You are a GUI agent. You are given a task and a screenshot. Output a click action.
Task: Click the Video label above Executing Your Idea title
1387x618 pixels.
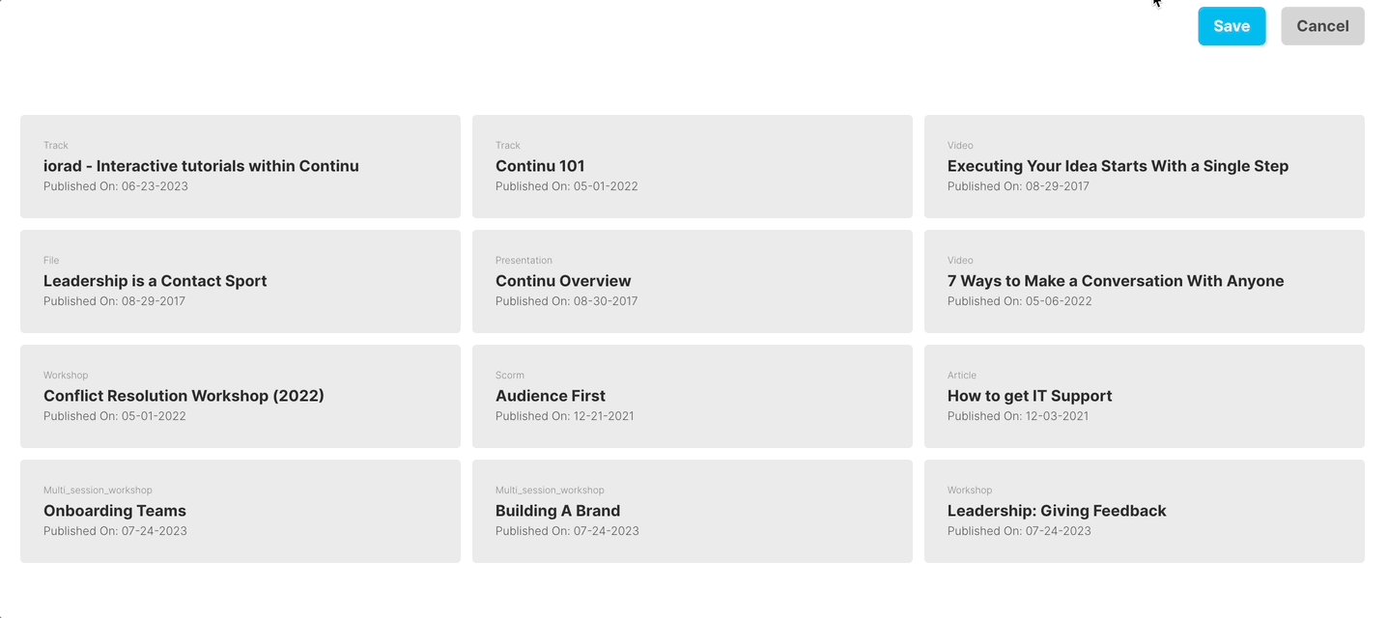click(x=960, y=145)
